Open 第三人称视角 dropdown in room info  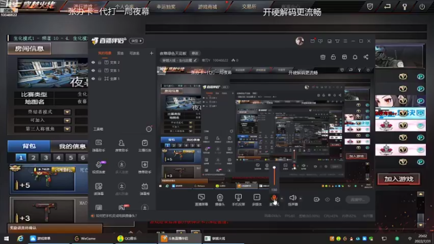click(x=67, y=129)
